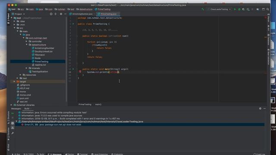Click the Collapse All icon in Project panel
This screenshot has height=155, width=276.
[x=56, y=14]
